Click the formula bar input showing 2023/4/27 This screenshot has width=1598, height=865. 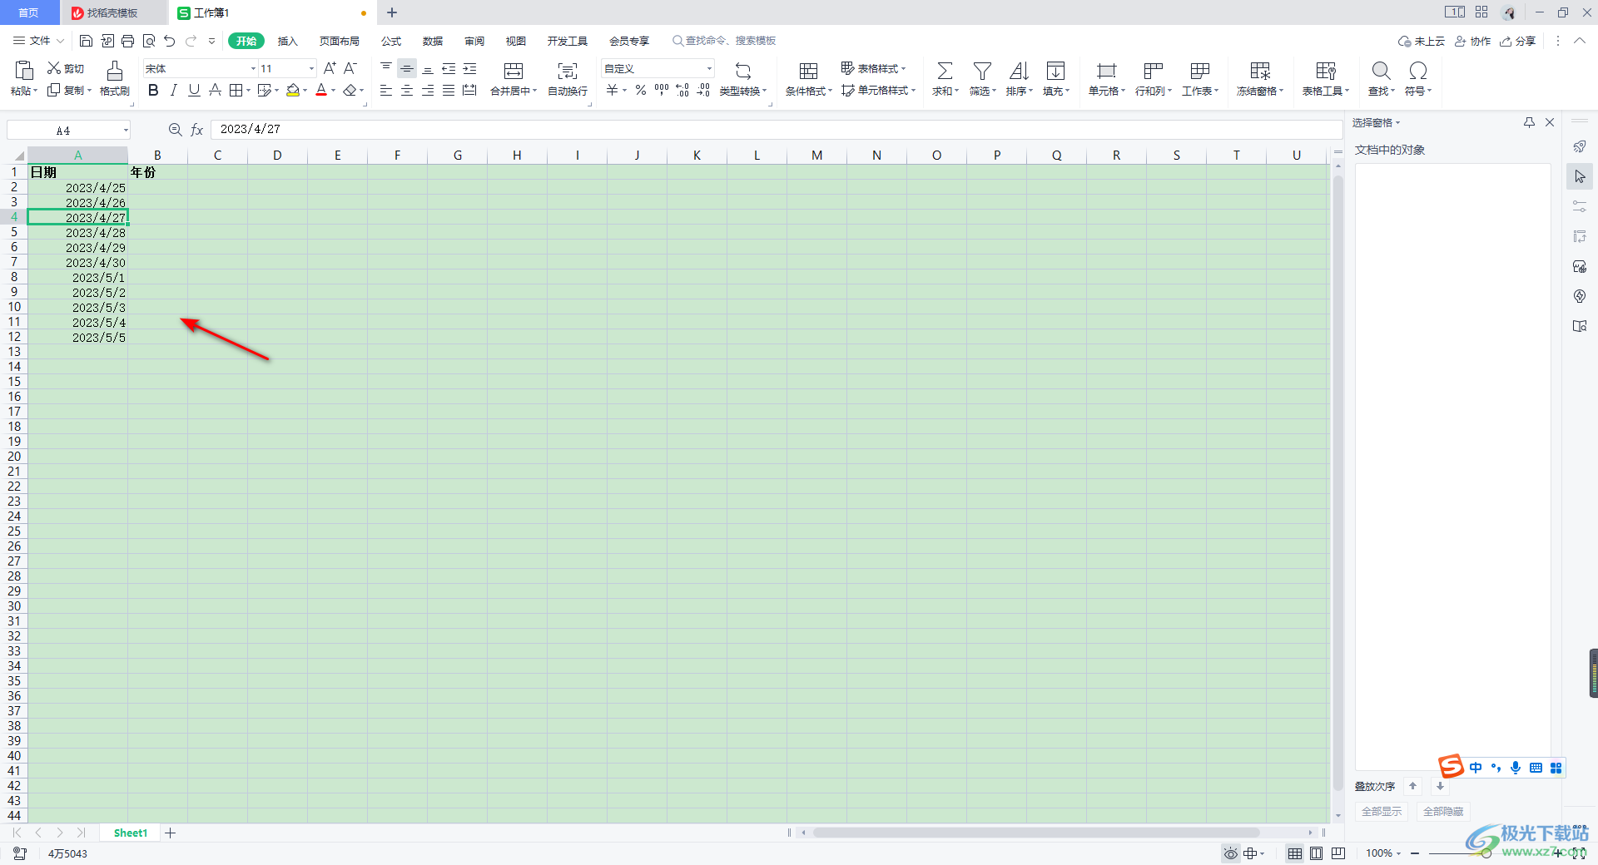777,130
